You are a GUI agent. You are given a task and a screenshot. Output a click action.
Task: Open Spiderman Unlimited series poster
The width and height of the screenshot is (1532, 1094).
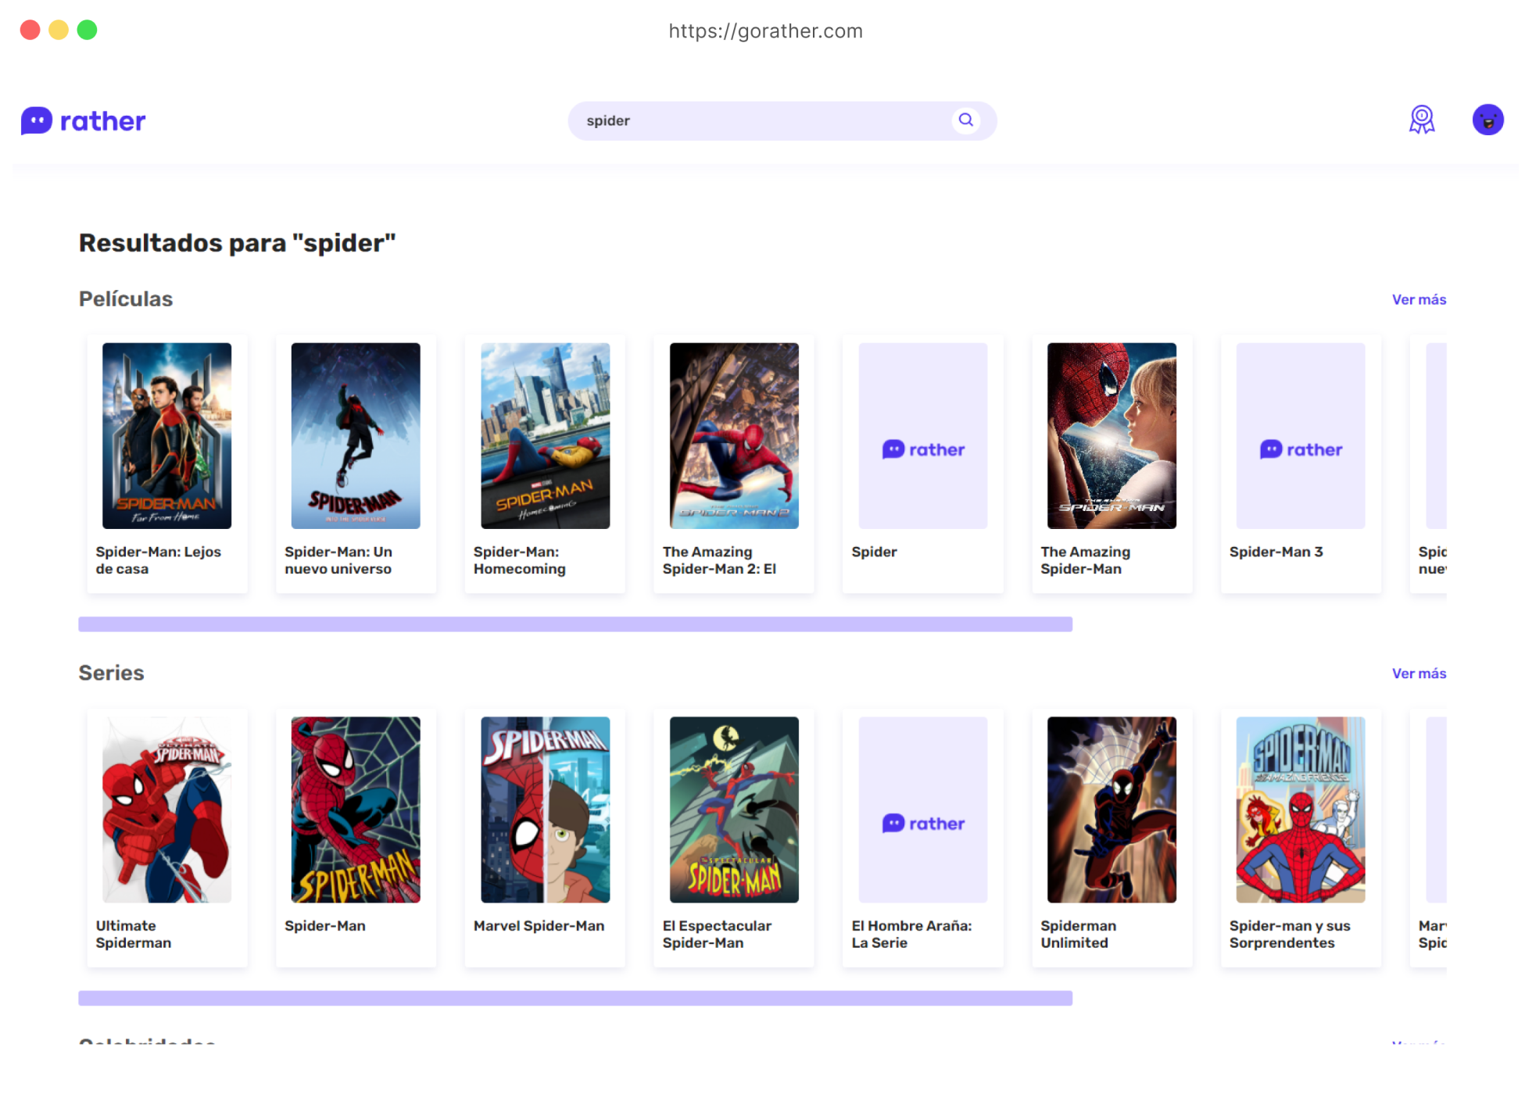tap(1111, 810)
